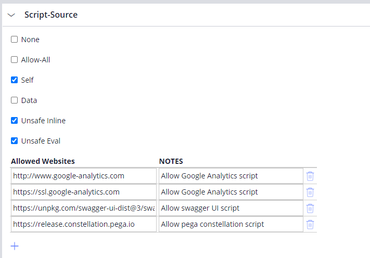Screen dimensions: 370x258
Task: Delete the ssl.google-analytics.com row via trash icon
Action: coord(310,192)
